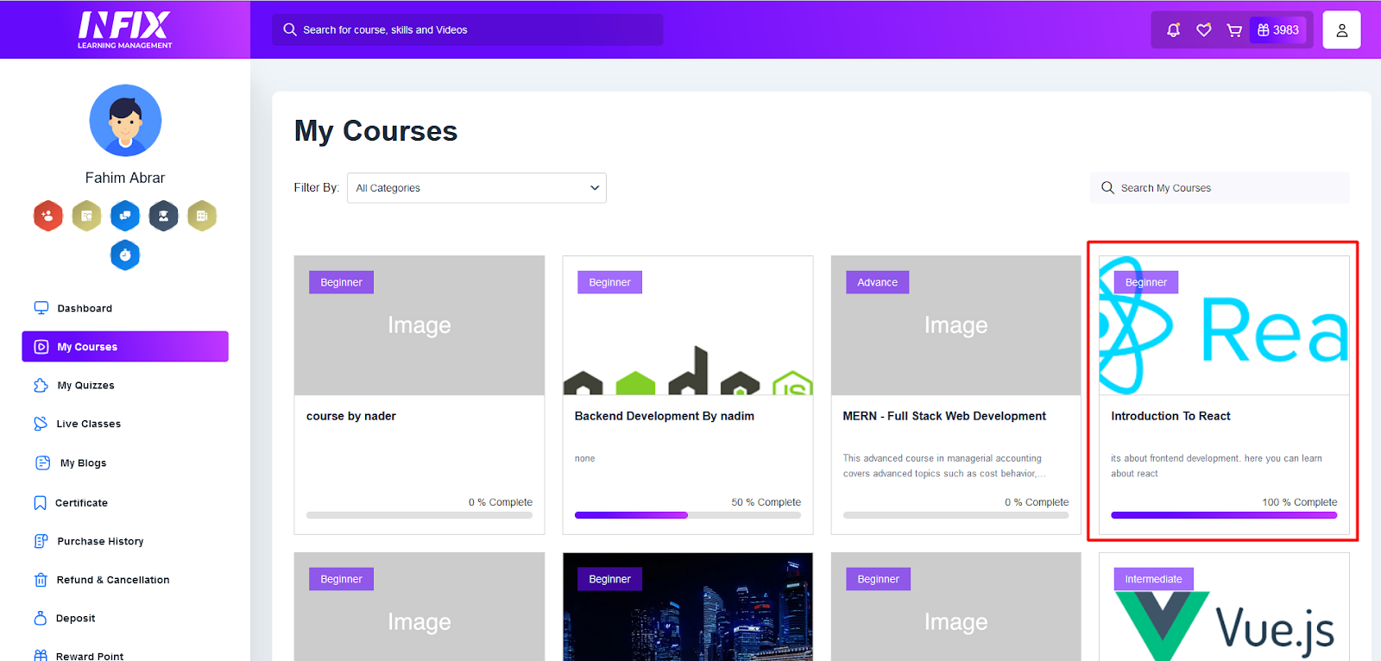This screenshot has width=1381, height=661.
Task: Click the dark navy hexagon badge
Action: (163, 216)
